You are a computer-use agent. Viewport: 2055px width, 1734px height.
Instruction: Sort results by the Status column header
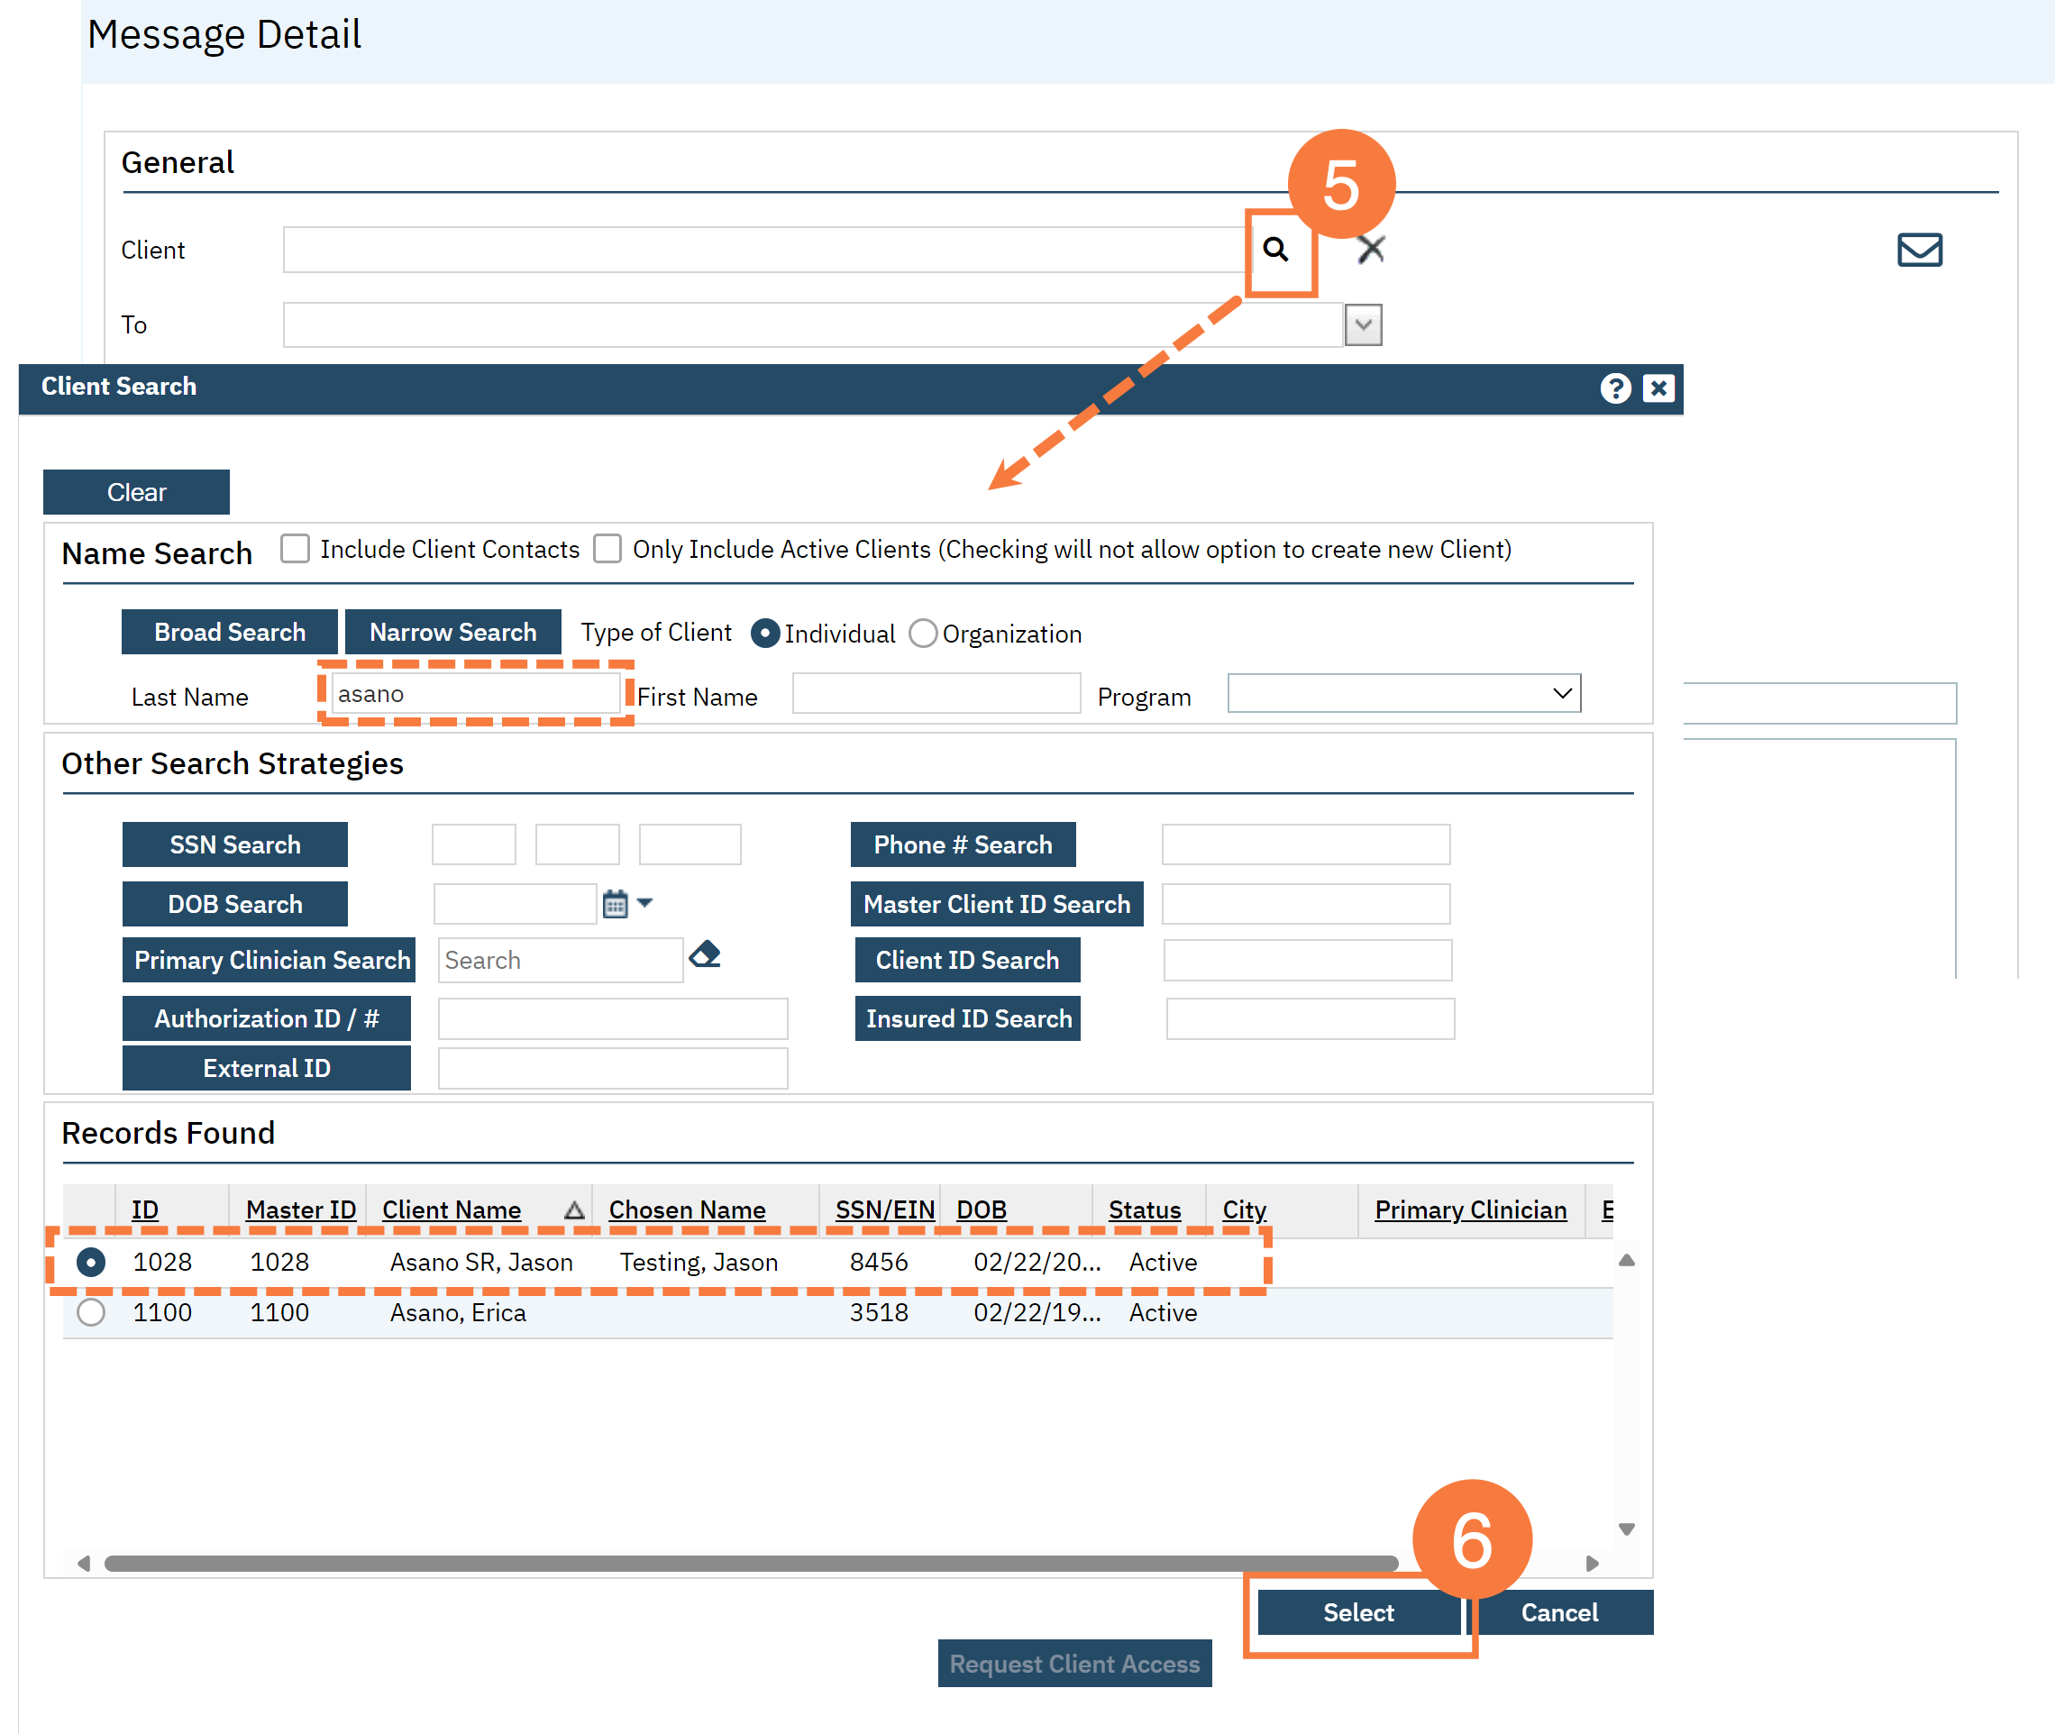1144,1210
